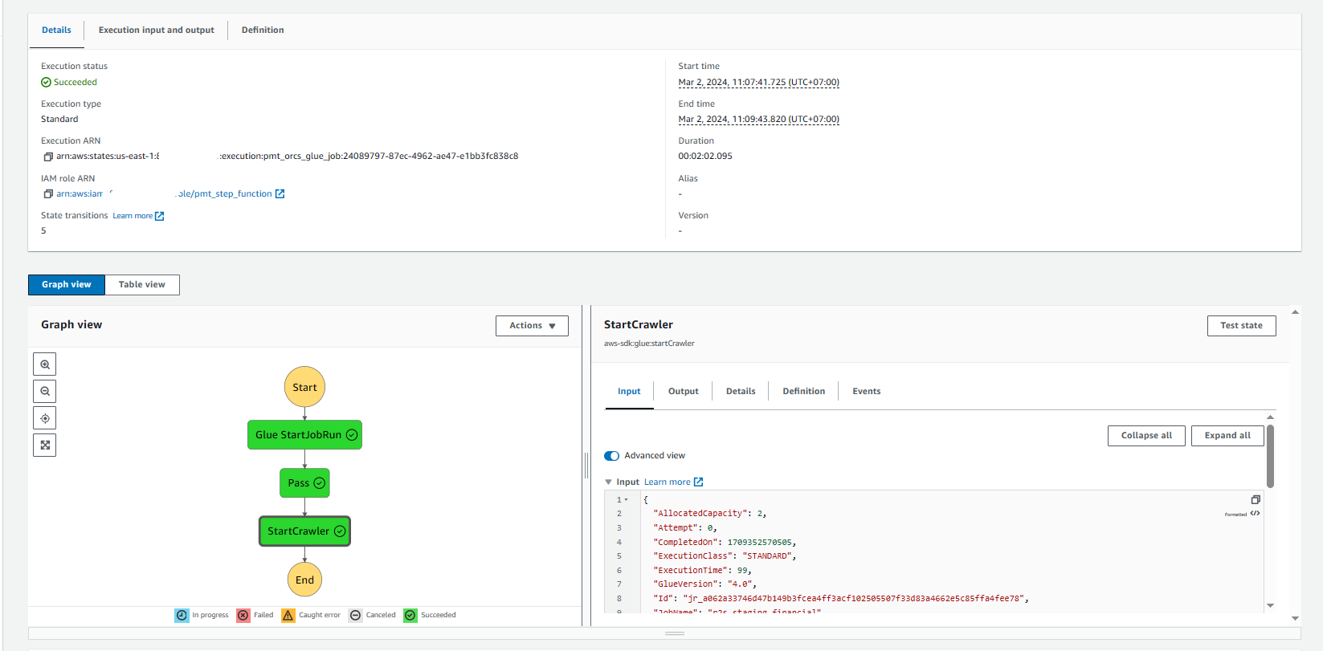Open State transitions Learn more link
Screen dimensions: 1323x651
point(138,216)
